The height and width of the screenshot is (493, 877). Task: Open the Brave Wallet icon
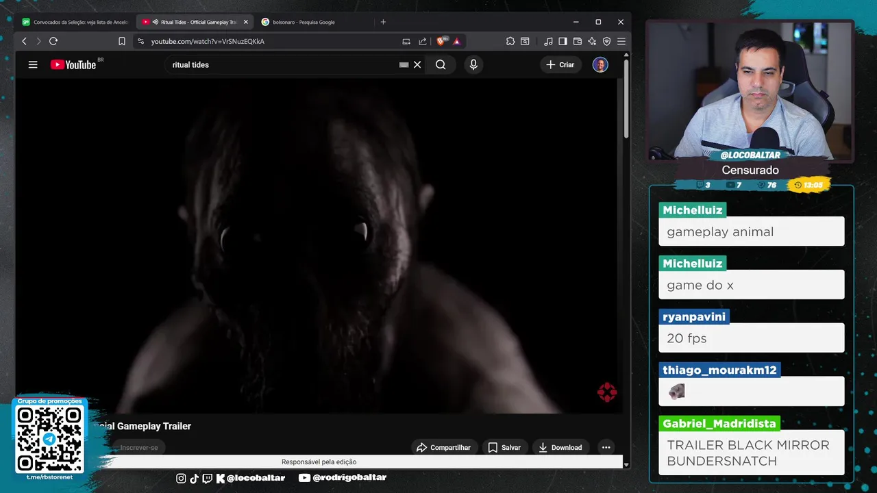click(x=578, y=41)
